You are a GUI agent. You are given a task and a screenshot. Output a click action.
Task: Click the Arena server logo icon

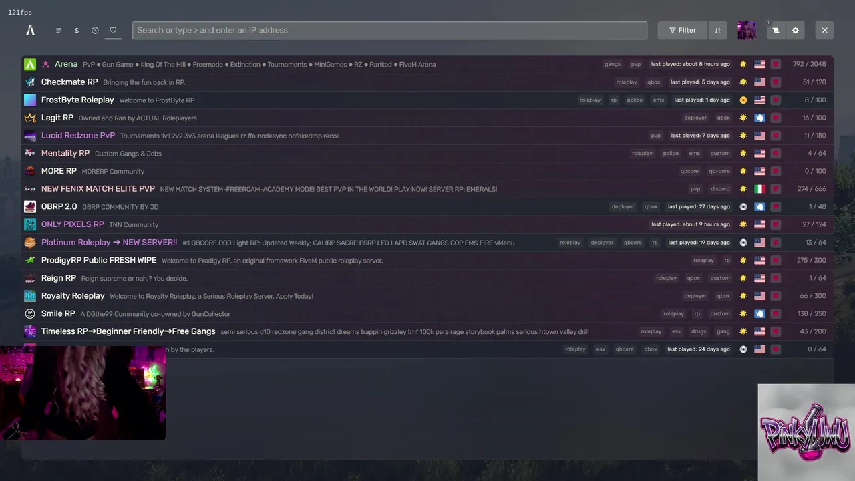30,64
